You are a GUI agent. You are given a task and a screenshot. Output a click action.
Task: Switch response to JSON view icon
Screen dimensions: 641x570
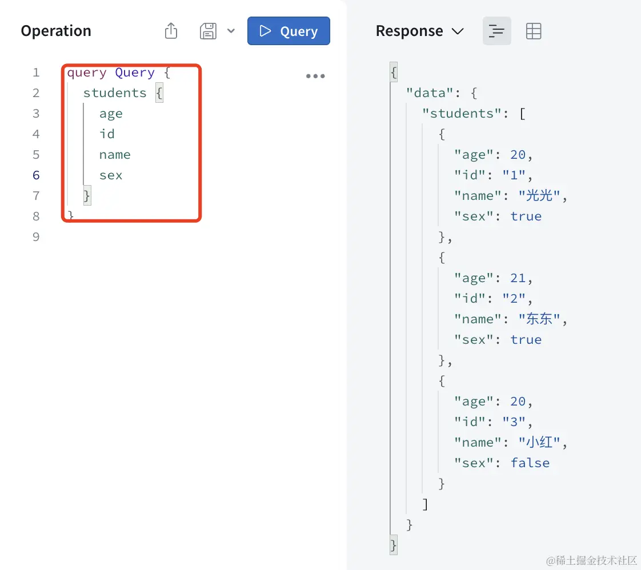pos(496,31)
